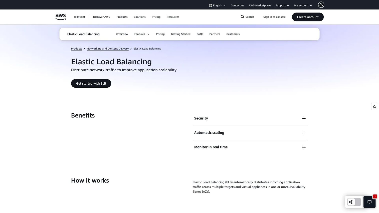This screenshot has height=213, width=379.
Task: Open the Partners tab
Action: coord(215,34)
